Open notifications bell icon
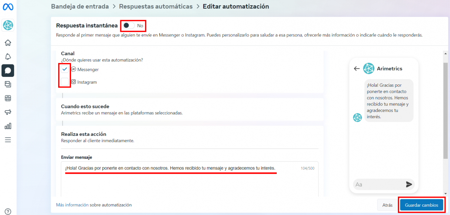Viewport: 450px width, 215px height. point(8,56)
